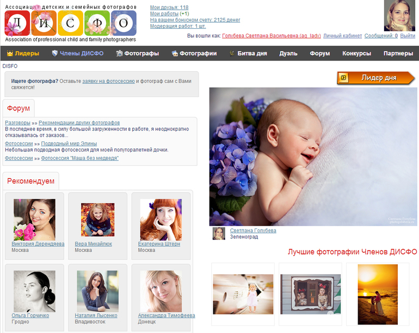Open Екатерина Штерн name link
Viewport: 419px width, 333px height.
(159, 244)
